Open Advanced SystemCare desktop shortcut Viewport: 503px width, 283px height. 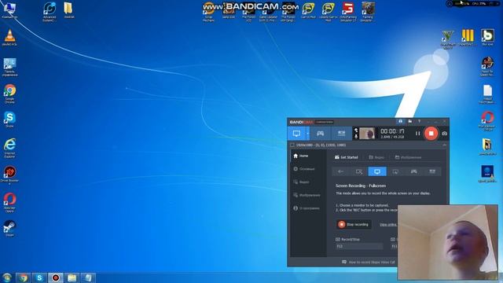pyautogui.click(x=50, y=12)
